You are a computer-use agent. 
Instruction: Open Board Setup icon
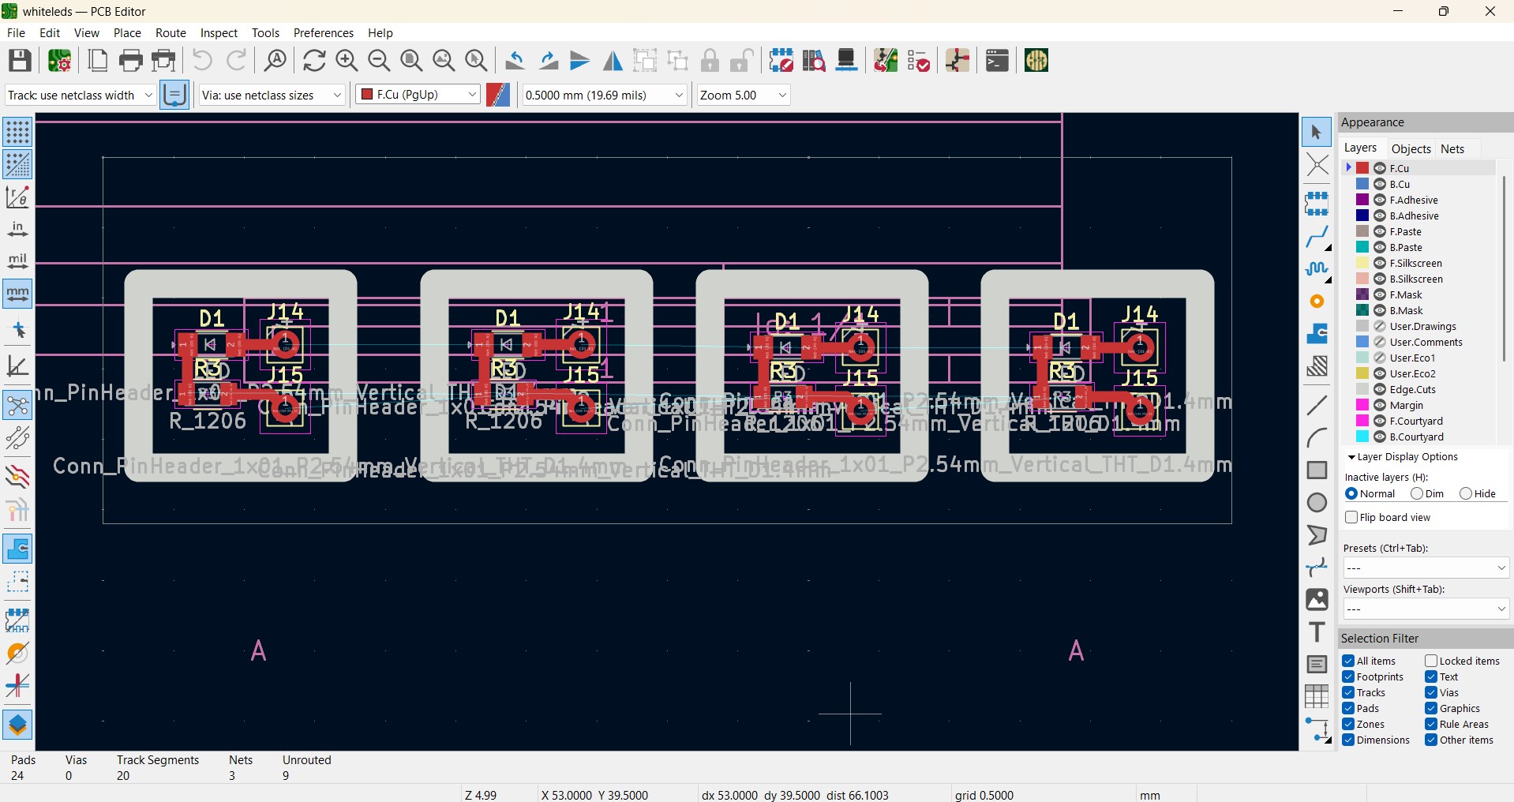(59, 61)
